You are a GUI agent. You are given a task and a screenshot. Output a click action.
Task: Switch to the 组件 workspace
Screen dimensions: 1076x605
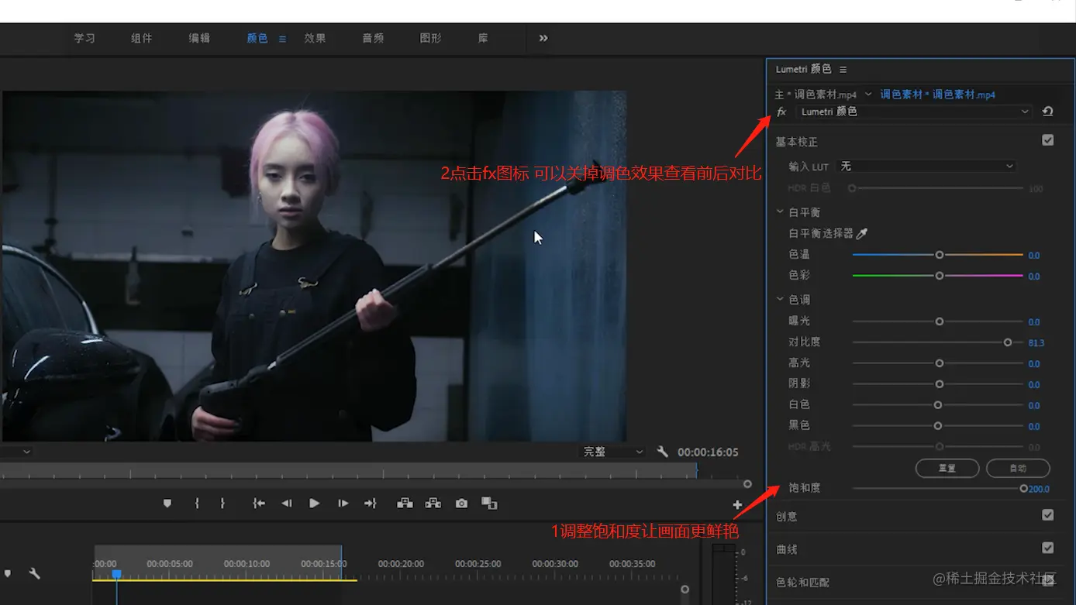point(142,38)
